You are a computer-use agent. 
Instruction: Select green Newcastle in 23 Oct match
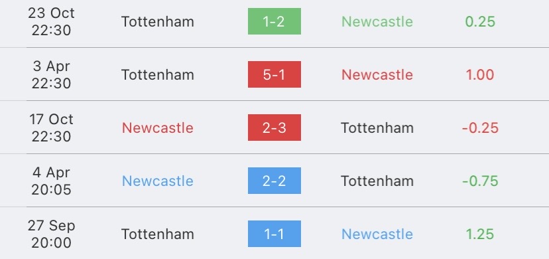click(x=377, y=22)
